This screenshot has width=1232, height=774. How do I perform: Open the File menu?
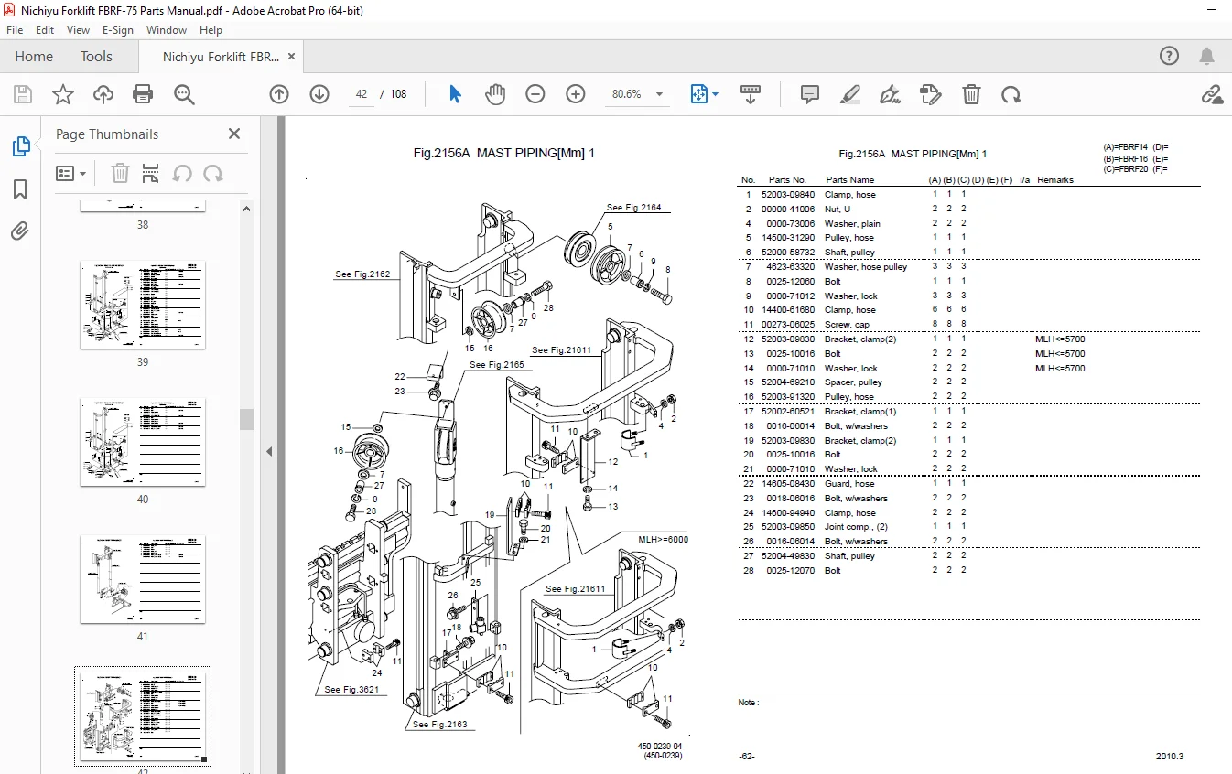click(x=15, y=30)
